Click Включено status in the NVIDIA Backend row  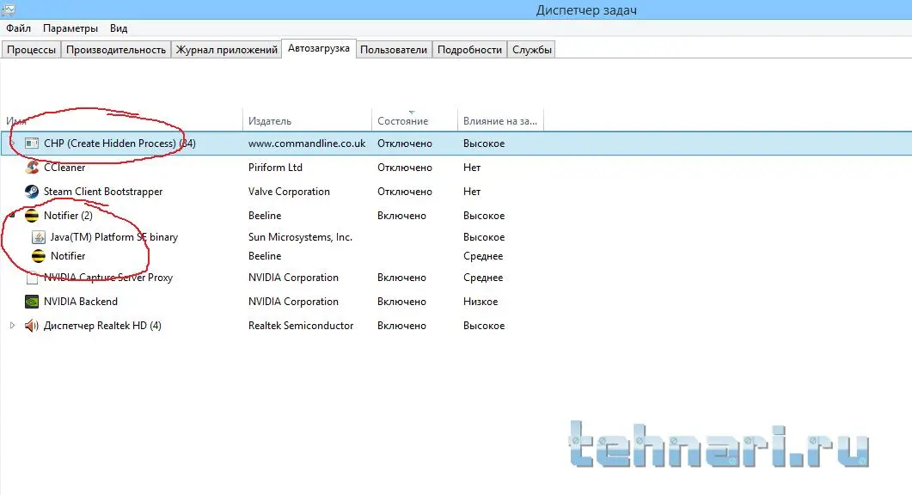pyautogui.click(x=402, y=302)
